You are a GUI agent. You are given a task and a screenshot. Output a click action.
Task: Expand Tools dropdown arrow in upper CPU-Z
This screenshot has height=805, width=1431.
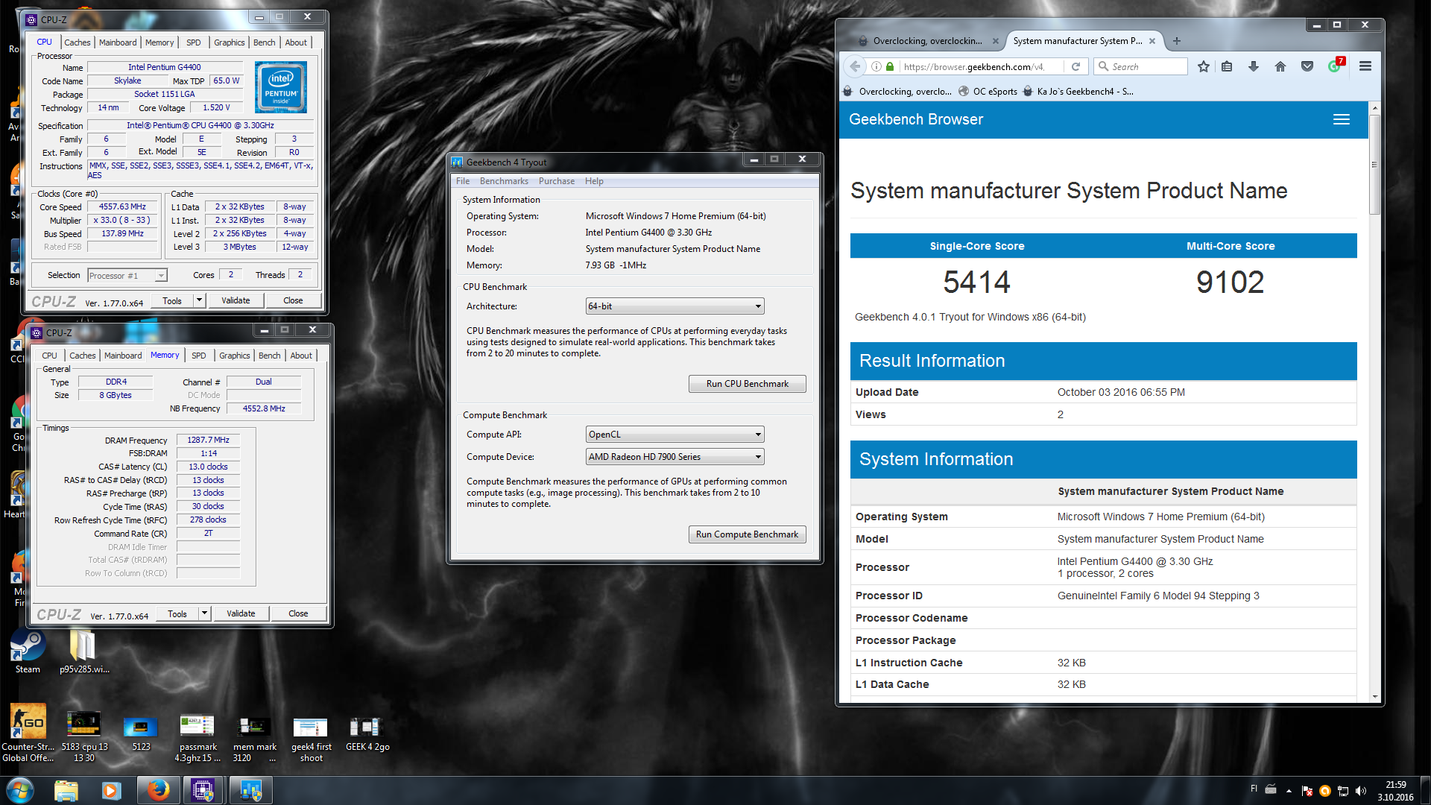pyautogui.click(x=199, y=300)
